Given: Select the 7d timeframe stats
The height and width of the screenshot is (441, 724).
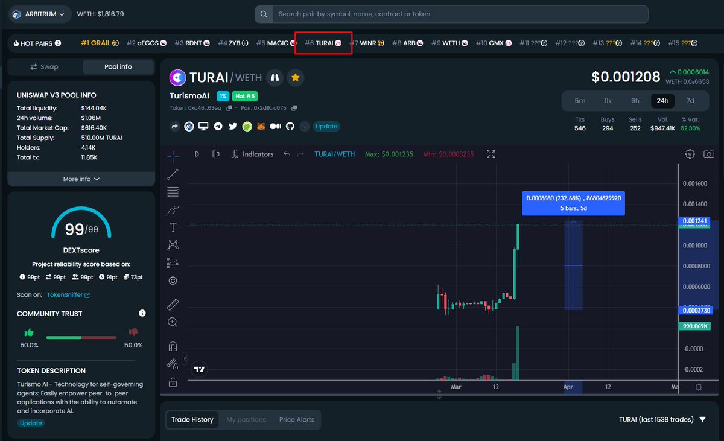Looking at the screenshot, I should pos(690,101).
